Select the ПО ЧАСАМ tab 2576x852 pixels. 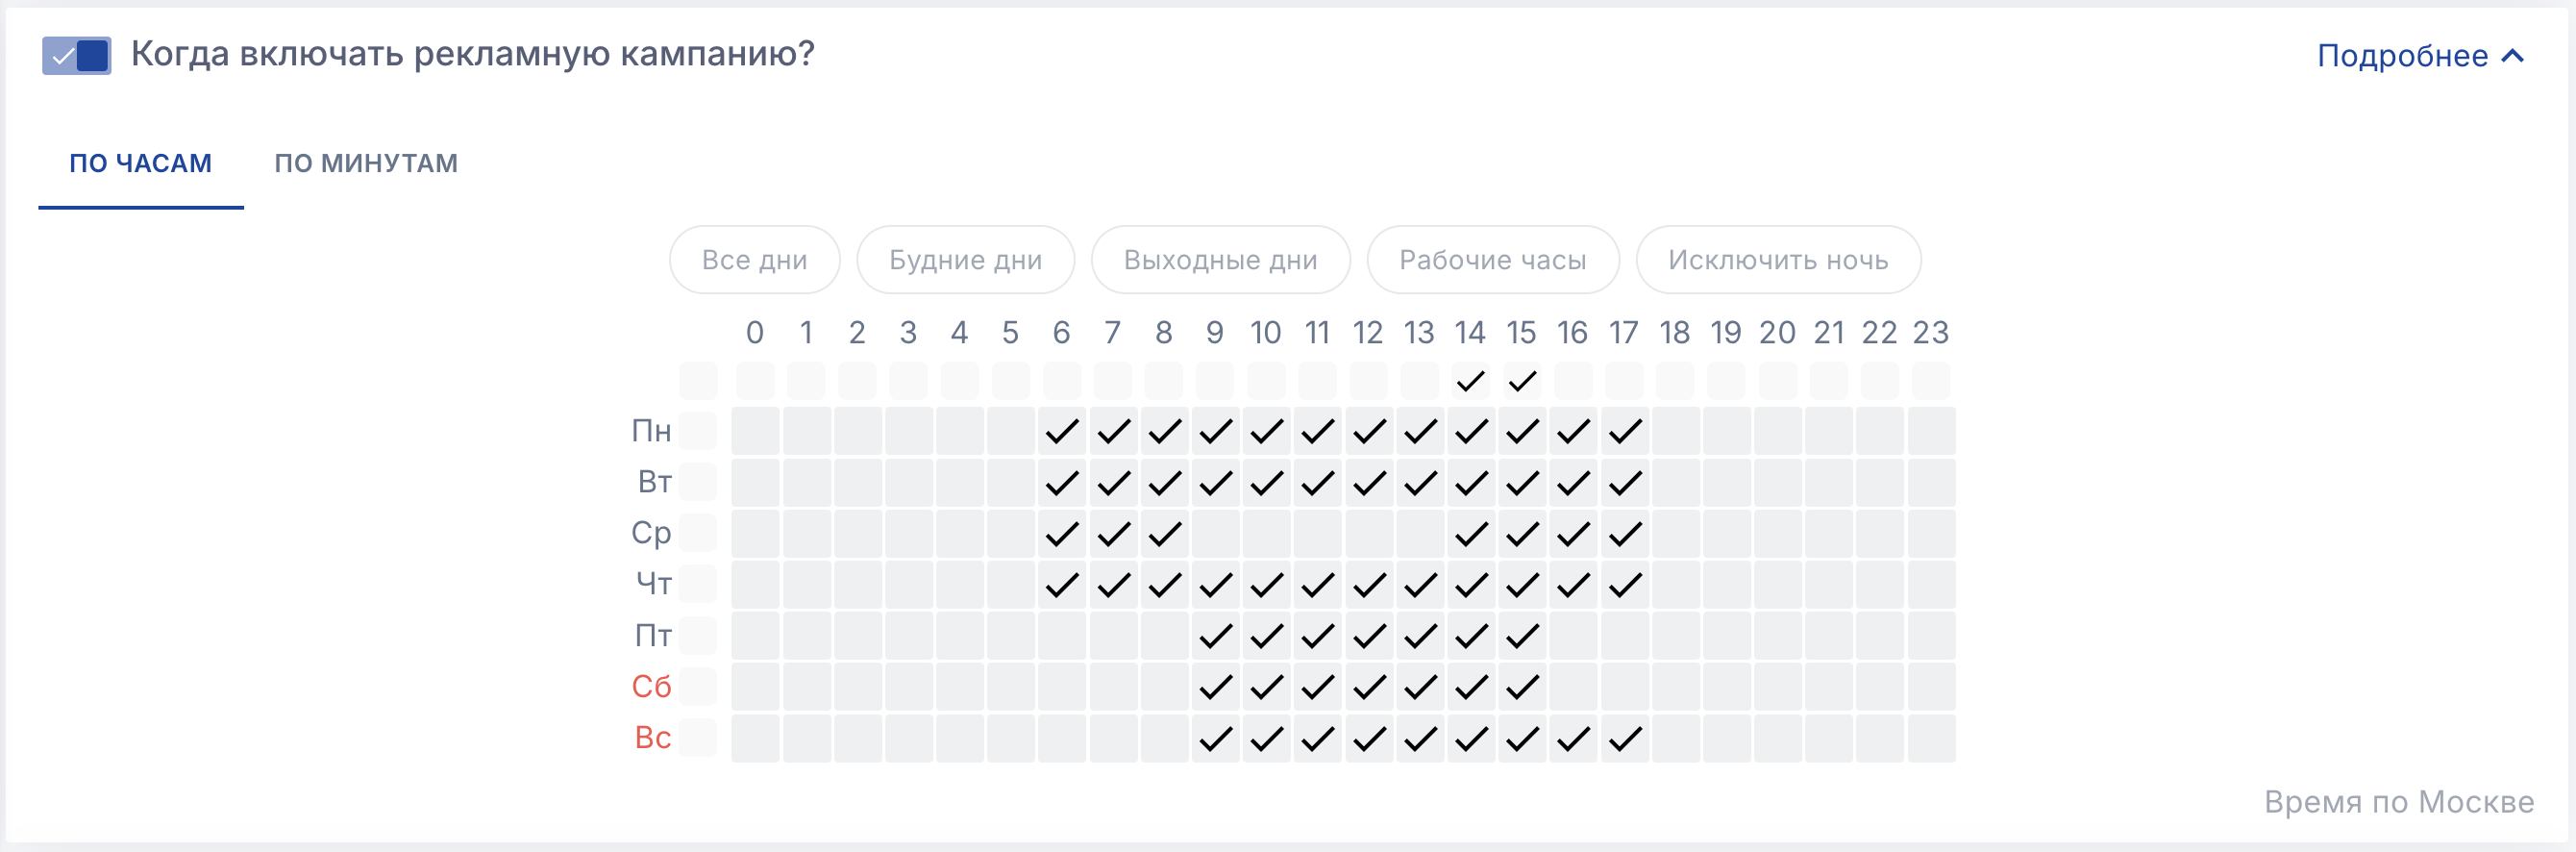coord(140,163)
